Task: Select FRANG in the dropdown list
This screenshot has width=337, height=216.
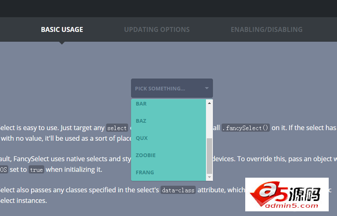Action: coord(168,172)
